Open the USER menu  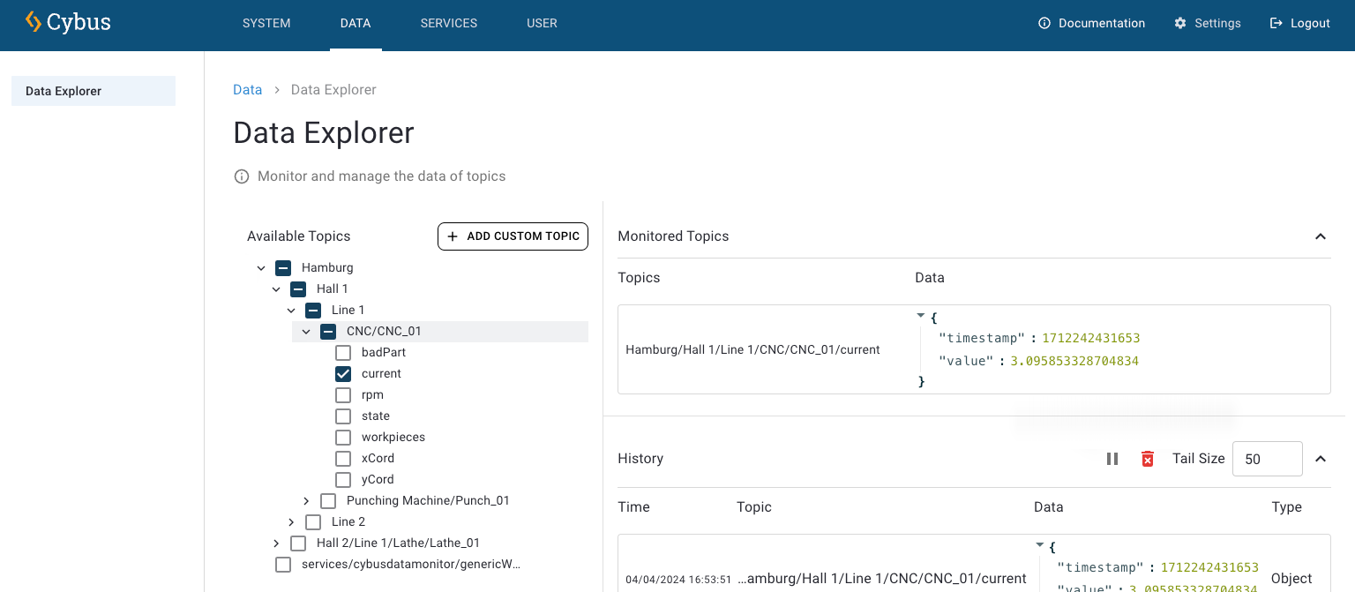click(x=542, y=23)
